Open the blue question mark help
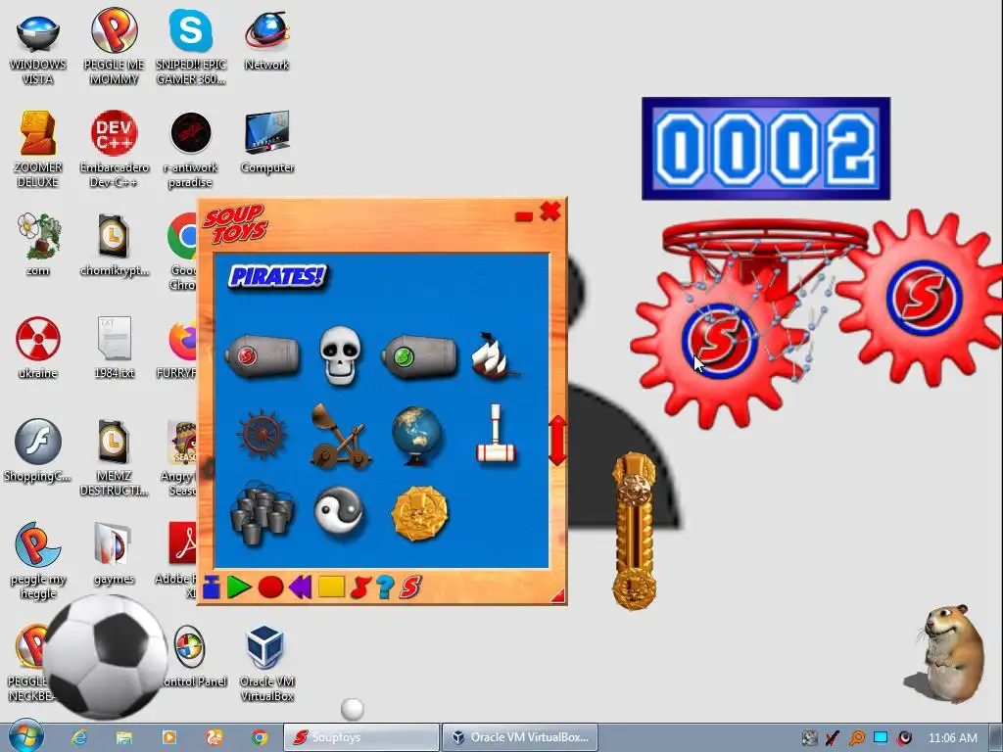 (x=385, y=587)
